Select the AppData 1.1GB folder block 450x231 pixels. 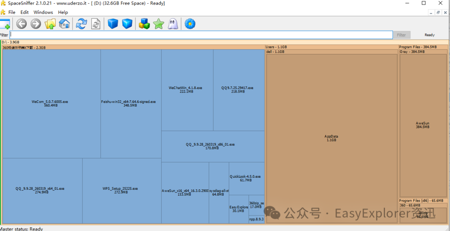[x=332, y=139]
